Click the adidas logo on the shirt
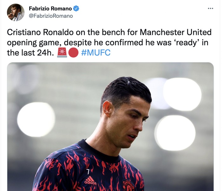Screen dimensions: 222x191 coord(90,181)
